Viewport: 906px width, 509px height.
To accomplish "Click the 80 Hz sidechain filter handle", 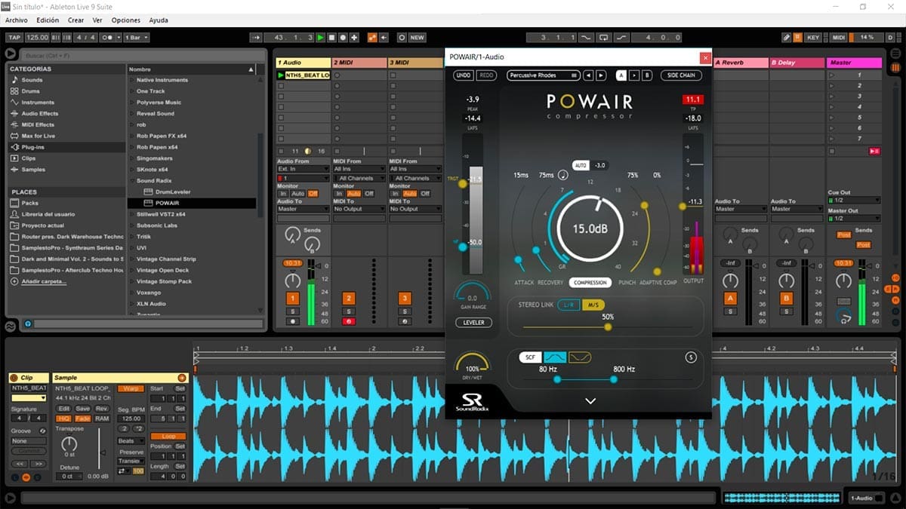I will [557, 379].
